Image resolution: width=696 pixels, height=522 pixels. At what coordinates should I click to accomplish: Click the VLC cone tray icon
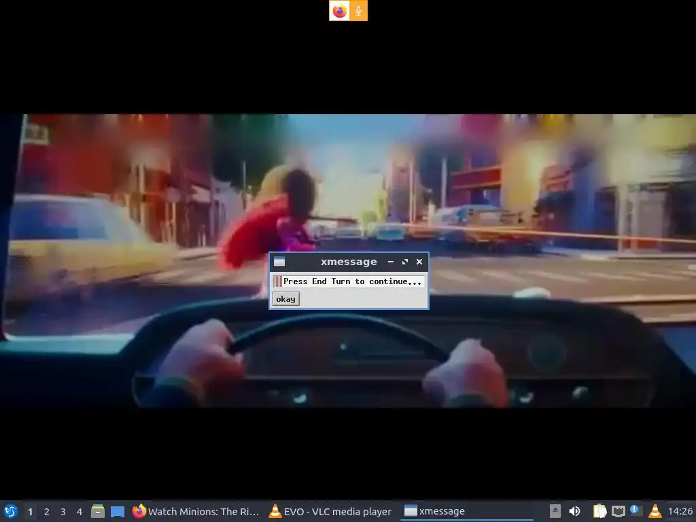655,511
